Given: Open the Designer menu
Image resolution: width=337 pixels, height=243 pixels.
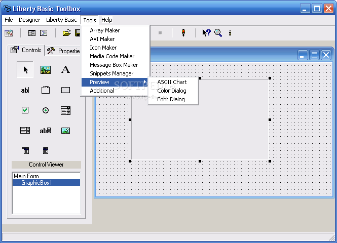Looking at the screenshot, I should (29, 20).
